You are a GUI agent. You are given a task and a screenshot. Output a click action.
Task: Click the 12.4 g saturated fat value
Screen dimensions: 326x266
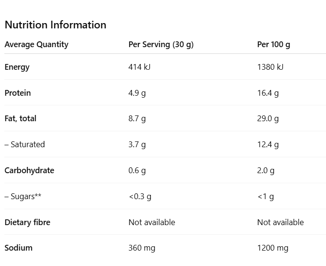coord(268,145)
